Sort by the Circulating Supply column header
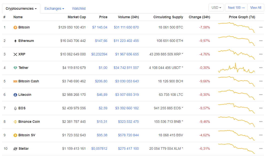This screenshot has height=156, width=266. pyautogui.click(x=168, y=17)
